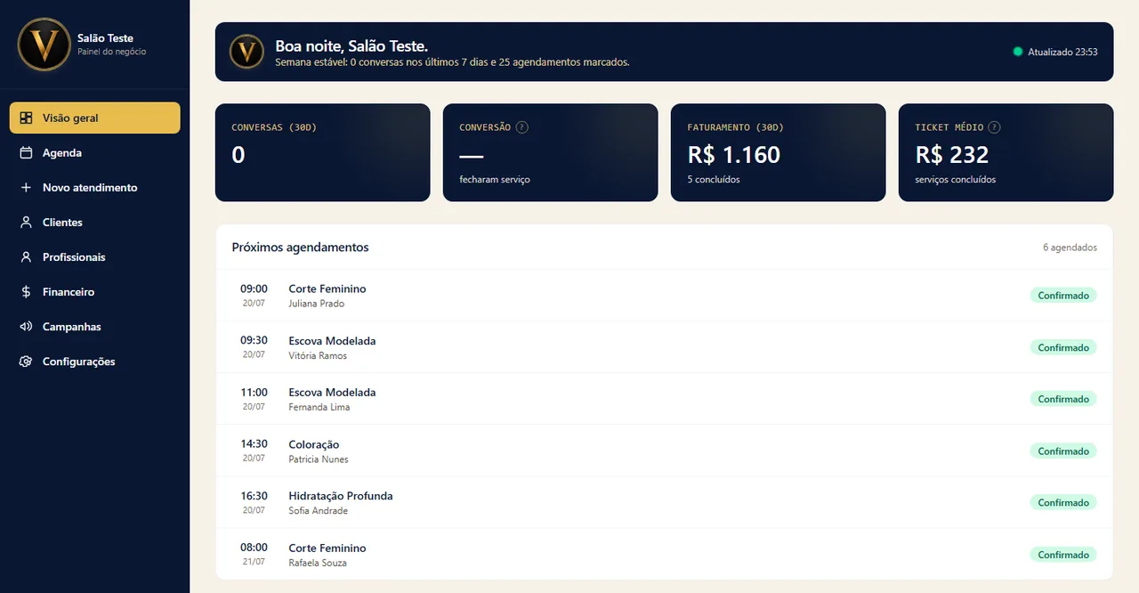
Task: Click the '5 concluídos' label
Action: pos(714,179)
